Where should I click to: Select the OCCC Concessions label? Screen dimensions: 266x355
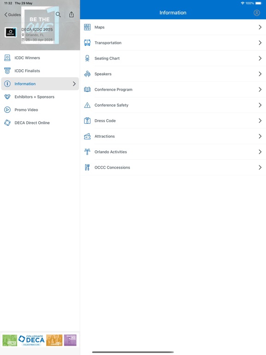(x=112, y=167)
